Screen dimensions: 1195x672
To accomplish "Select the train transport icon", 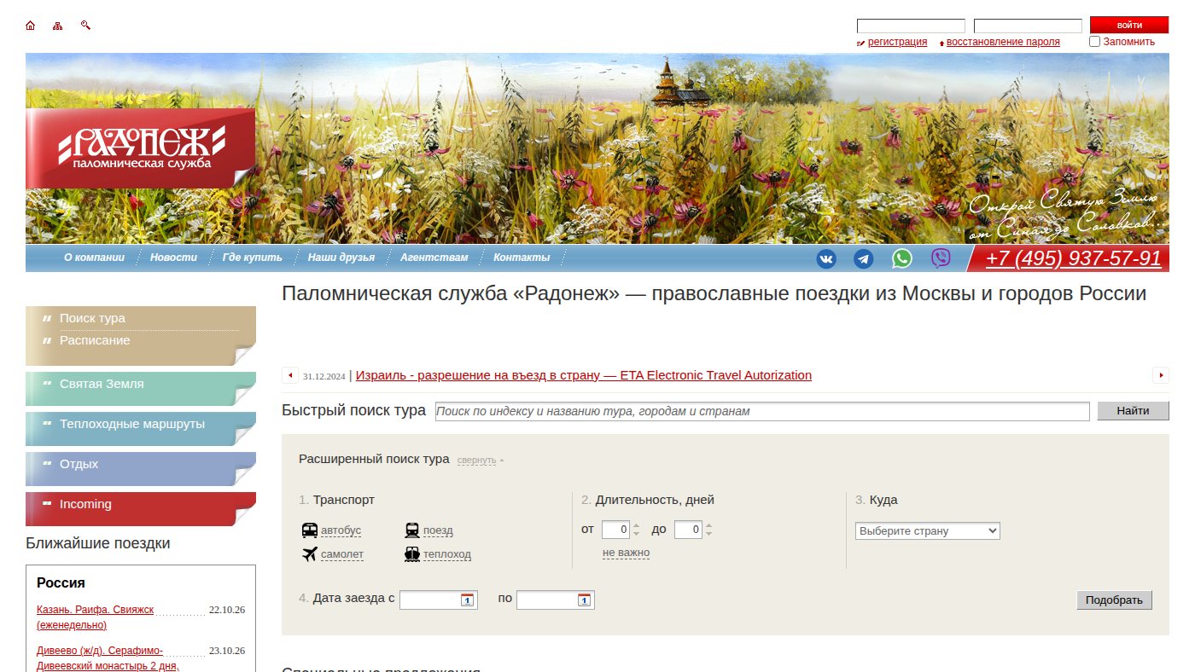I will tap(412, 530).
